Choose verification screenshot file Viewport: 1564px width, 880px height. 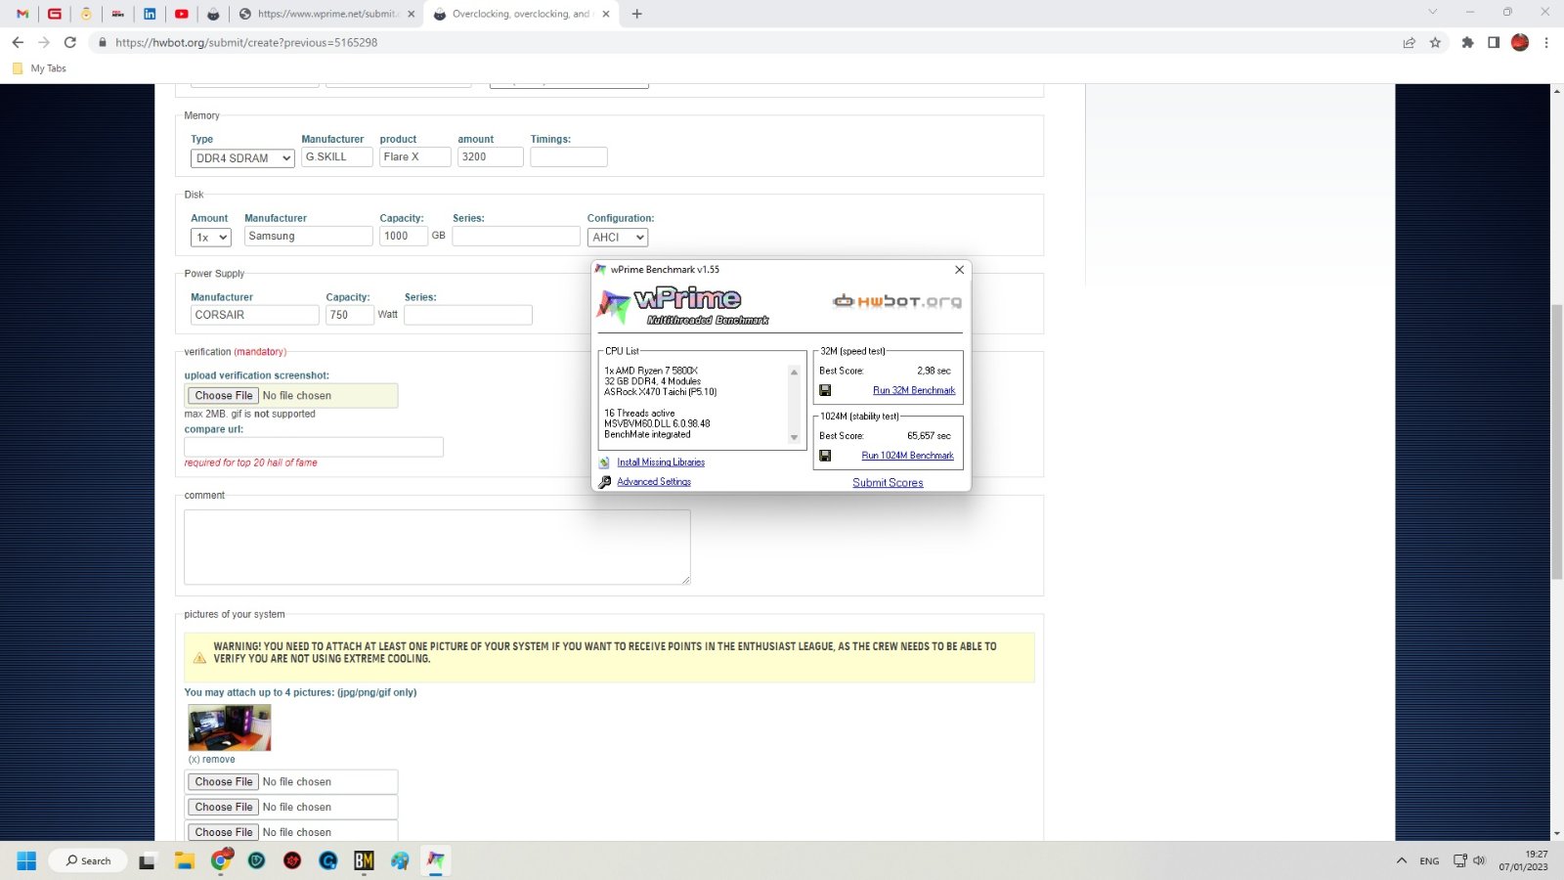pyautogui.click(x=224, y=395)
